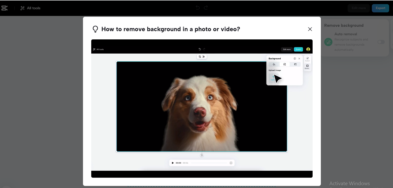Image resolution: width=393 pixels, height=188 pixels.
Task: Mute audio in the Background panel
Action: [295, 58]
